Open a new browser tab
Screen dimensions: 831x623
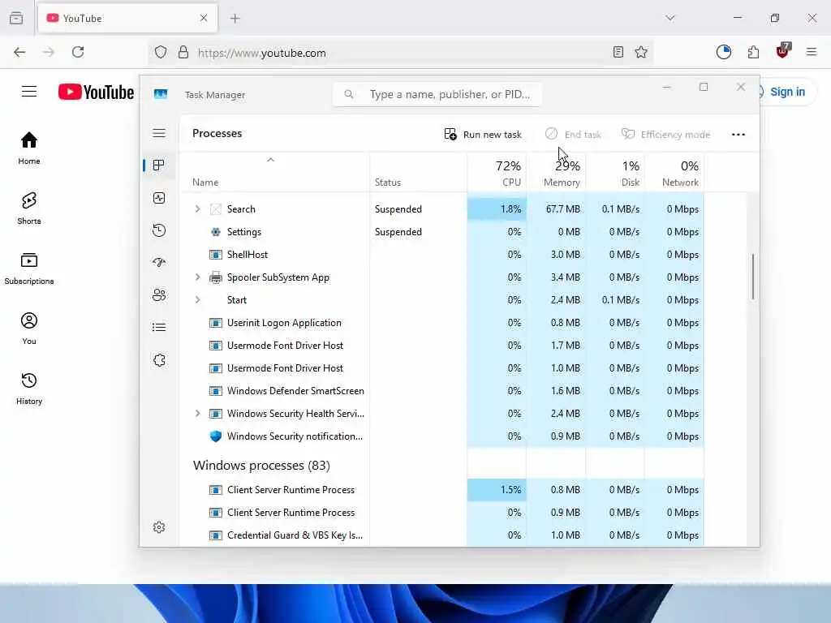(x=235, y=19)
